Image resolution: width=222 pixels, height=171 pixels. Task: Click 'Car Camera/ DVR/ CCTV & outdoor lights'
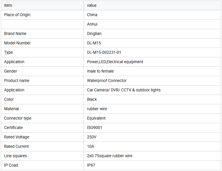[x=124, y=90]
